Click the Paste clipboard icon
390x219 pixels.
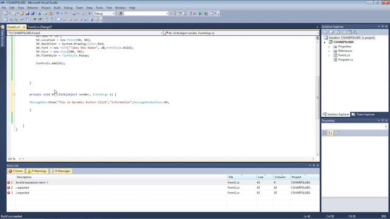coord(51,13)
